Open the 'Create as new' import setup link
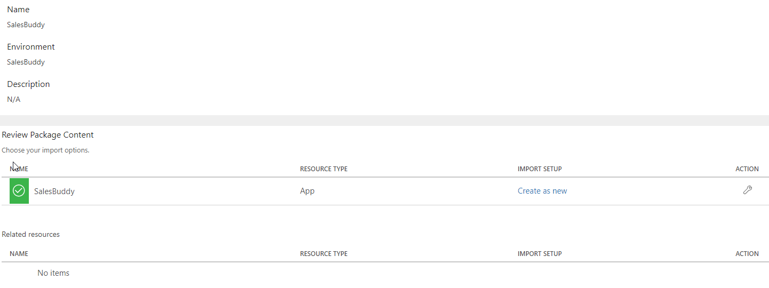The image size is (769, 288). coord(542,191)
